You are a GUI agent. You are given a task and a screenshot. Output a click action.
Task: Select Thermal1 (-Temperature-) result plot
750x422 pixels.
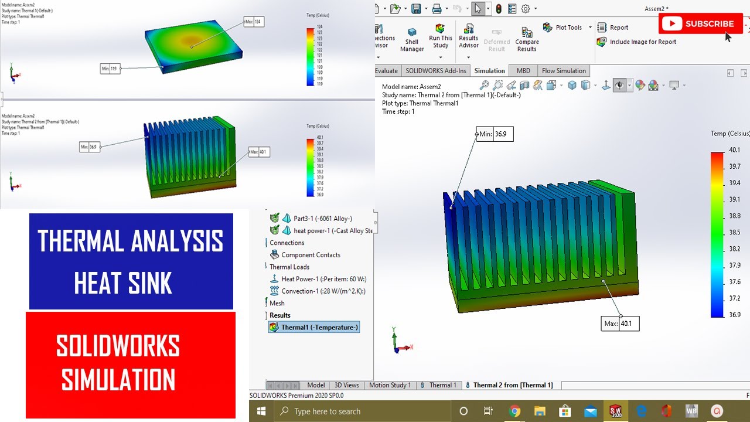tap(314, 327)
